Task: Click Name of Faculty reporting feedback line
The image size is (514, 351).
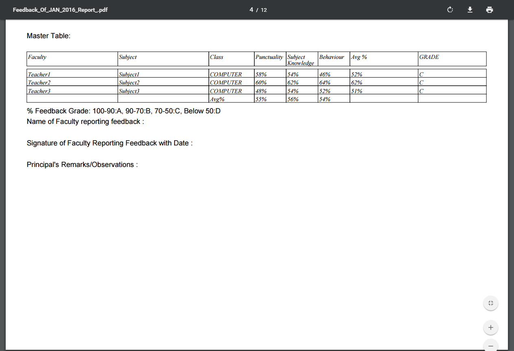Action: (x=85, y=121)
